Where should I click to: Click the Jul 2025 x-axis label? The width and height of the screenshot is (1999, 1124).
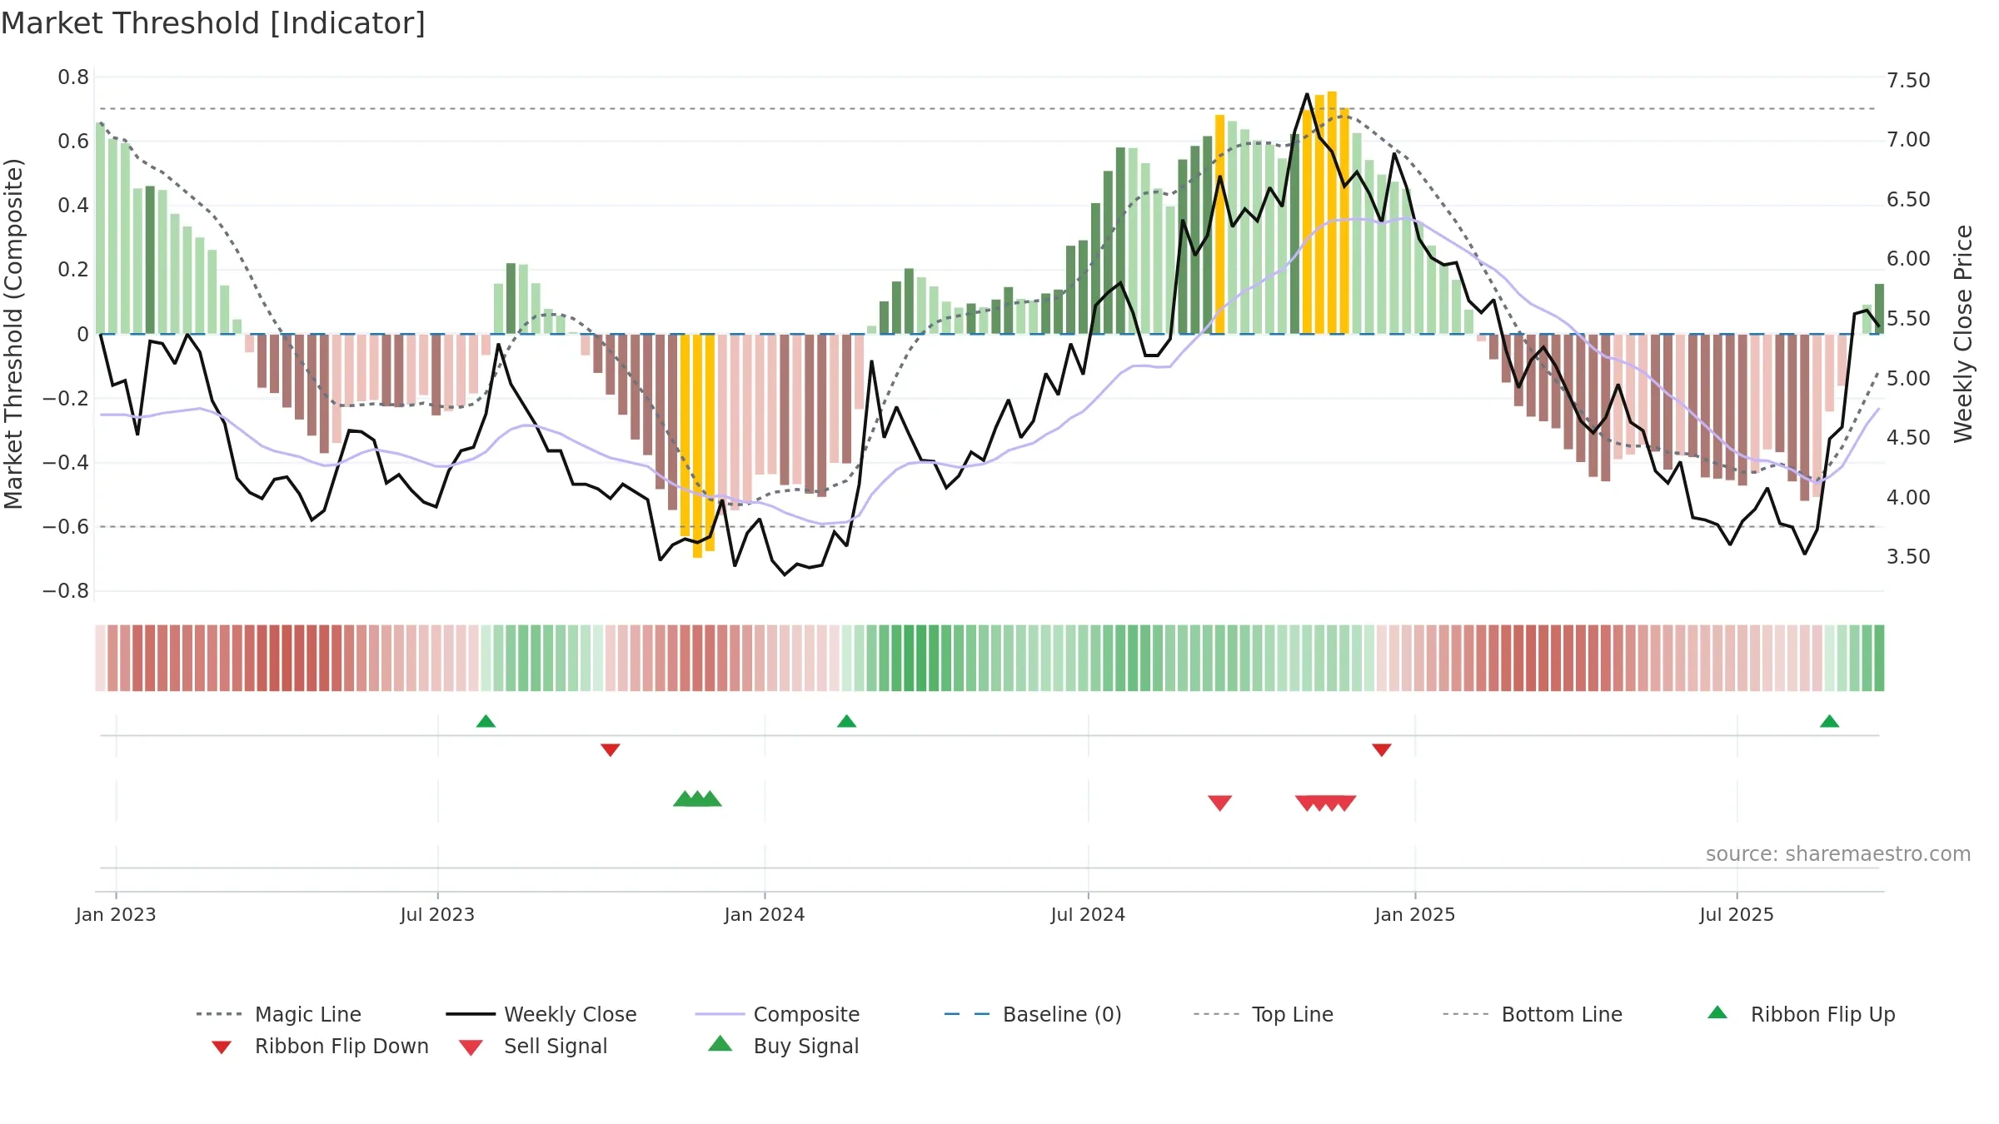1737,914
